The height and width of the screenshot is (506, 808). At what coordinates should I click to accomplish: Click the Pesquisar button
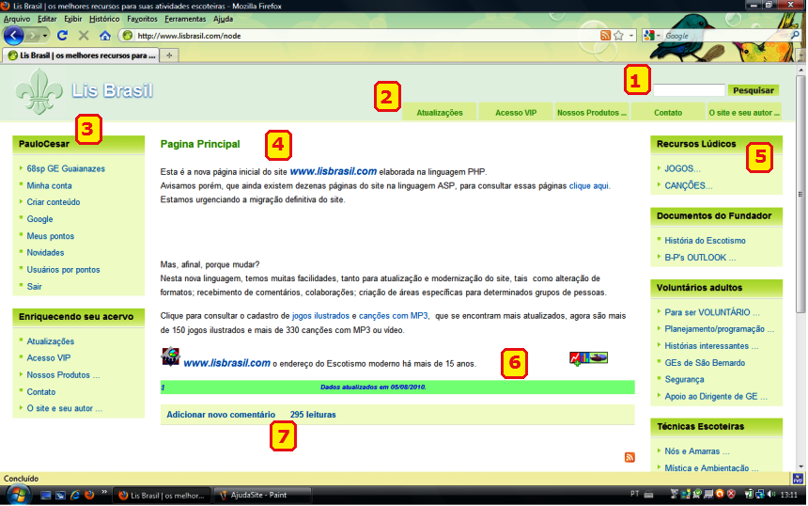coord(753,90)
